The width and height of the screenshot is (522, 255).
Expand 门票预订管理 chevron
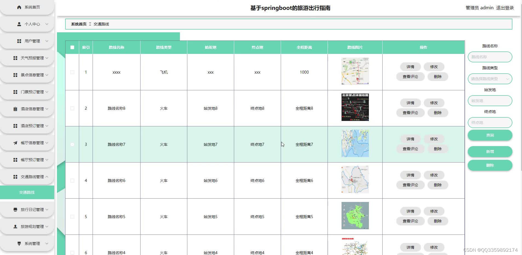(47, 92)
